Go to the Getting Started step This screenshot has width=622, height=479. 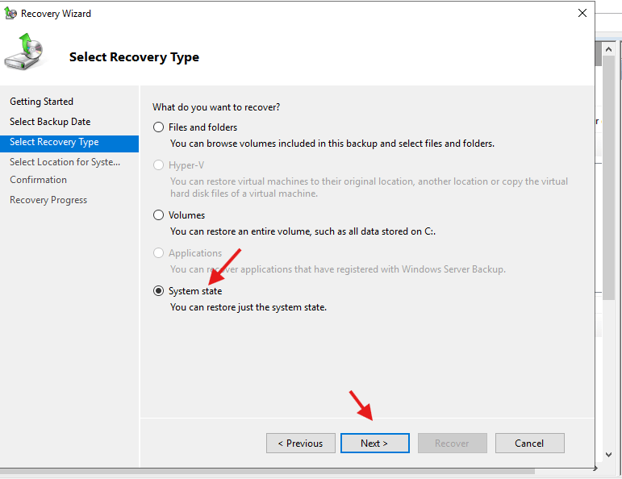(41, 102)
